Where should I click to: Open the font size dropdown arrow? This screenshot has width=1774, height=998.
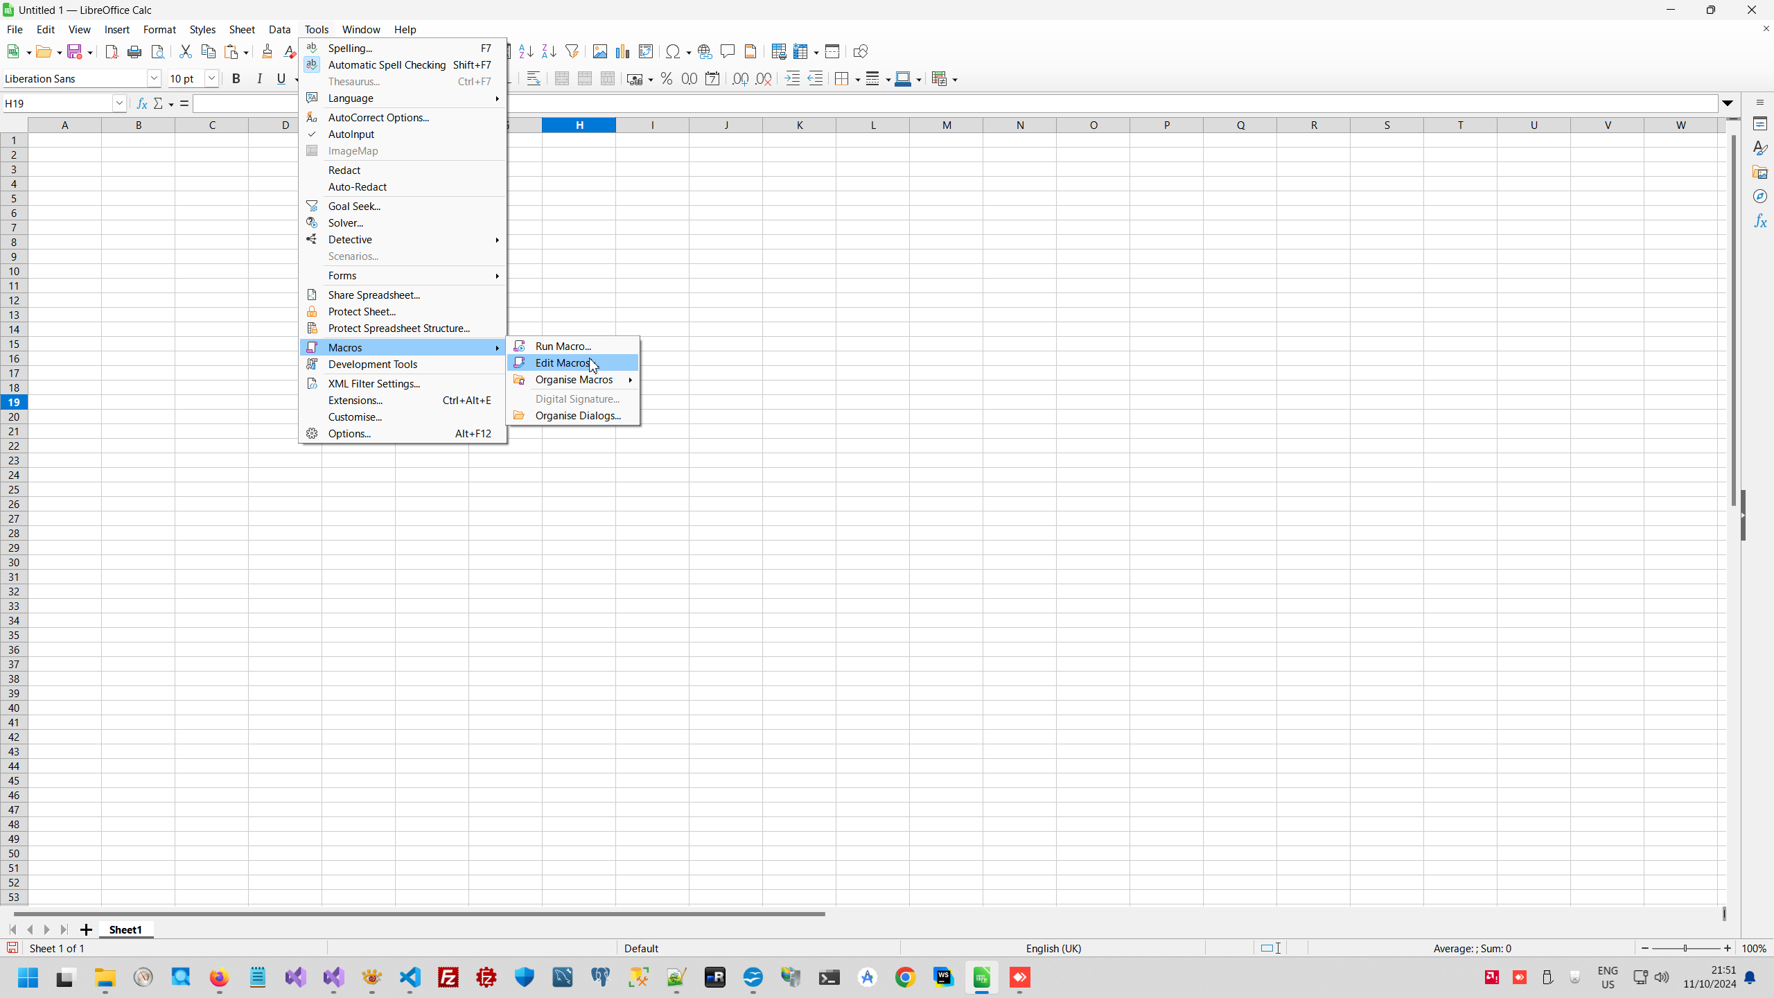[211, 79]
